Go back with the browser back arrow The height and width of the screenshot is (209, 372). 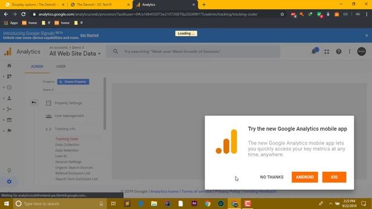coord(6,14)
